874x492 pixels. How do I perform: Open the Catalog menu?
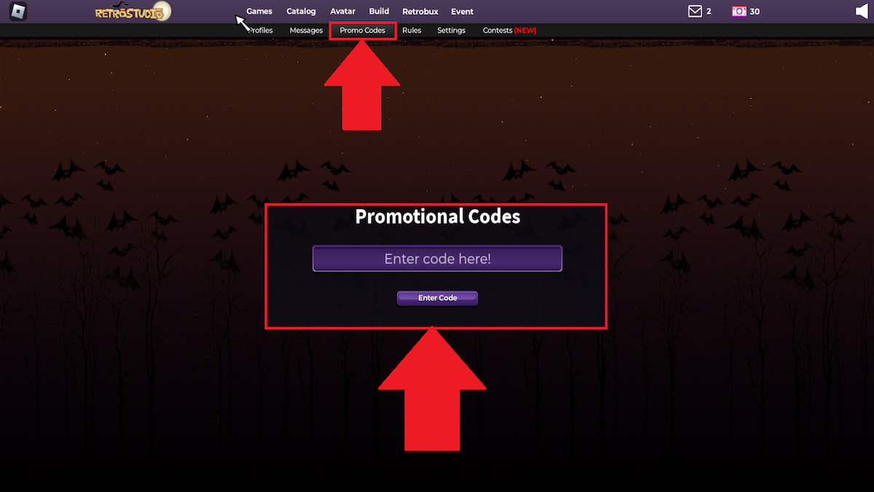coord(301,12)
